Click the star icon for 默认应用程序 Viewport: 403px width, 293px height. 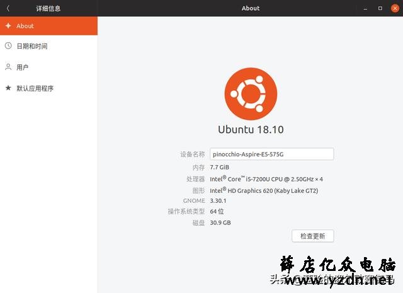click(x=8, y=88)
